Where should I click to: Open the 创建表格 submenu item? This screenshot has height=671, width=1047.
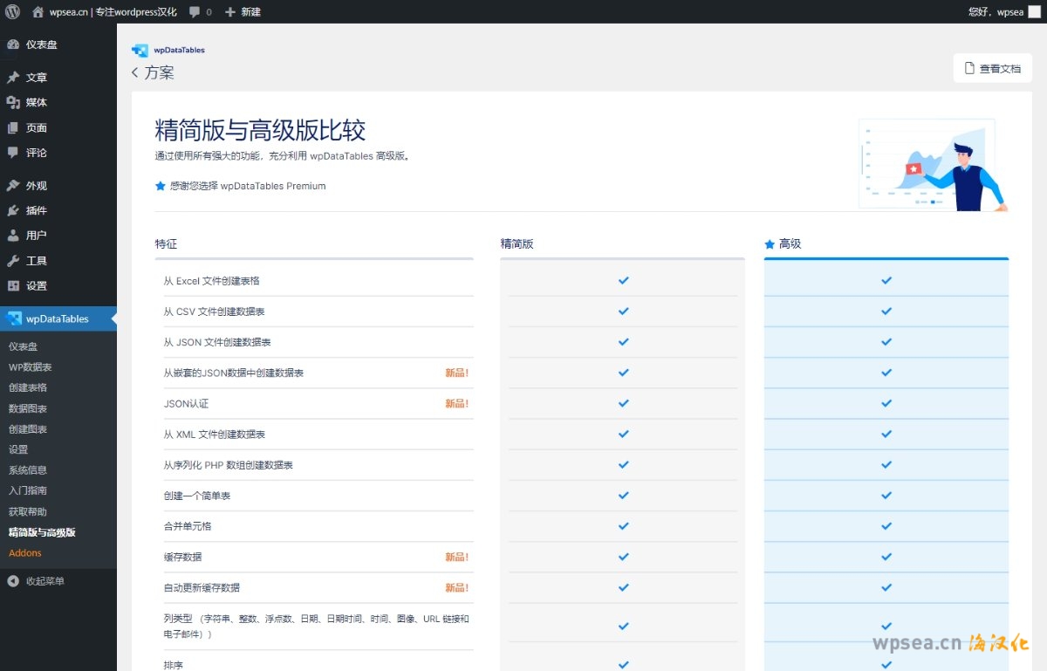(x=28, y=387)
